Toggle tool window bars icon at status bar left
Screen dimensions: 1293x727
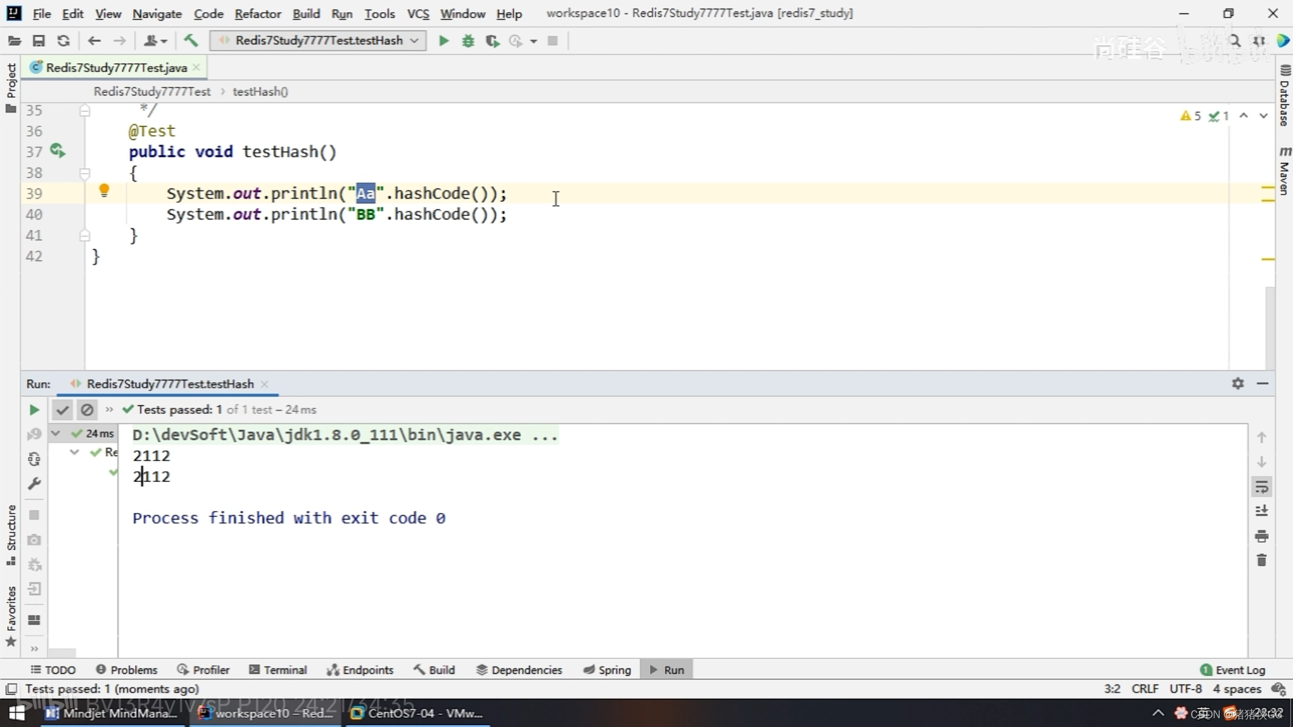(11, 689)
